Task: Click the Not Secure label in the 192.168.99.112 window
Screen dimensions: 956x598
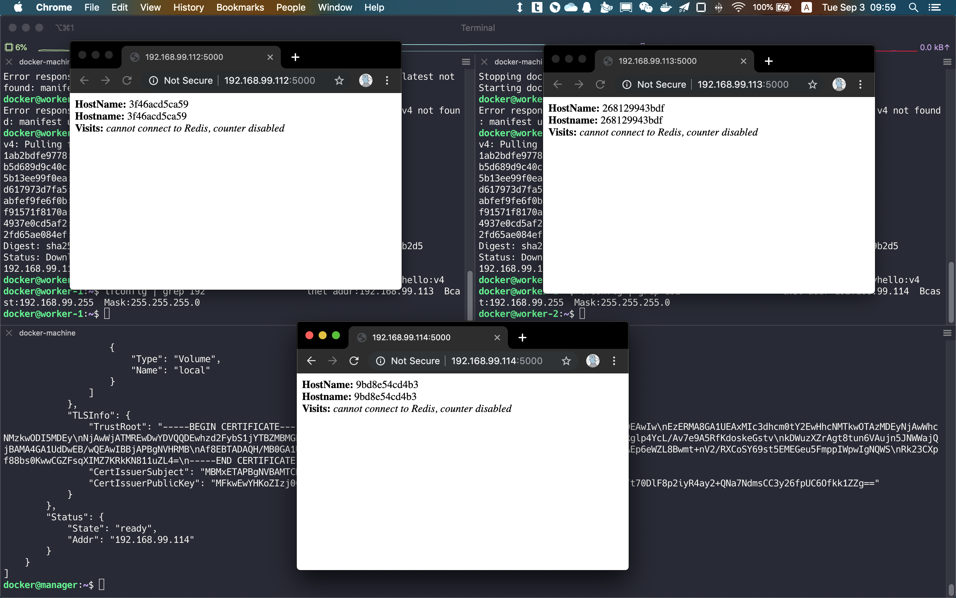Action: (x=189, y=80)
